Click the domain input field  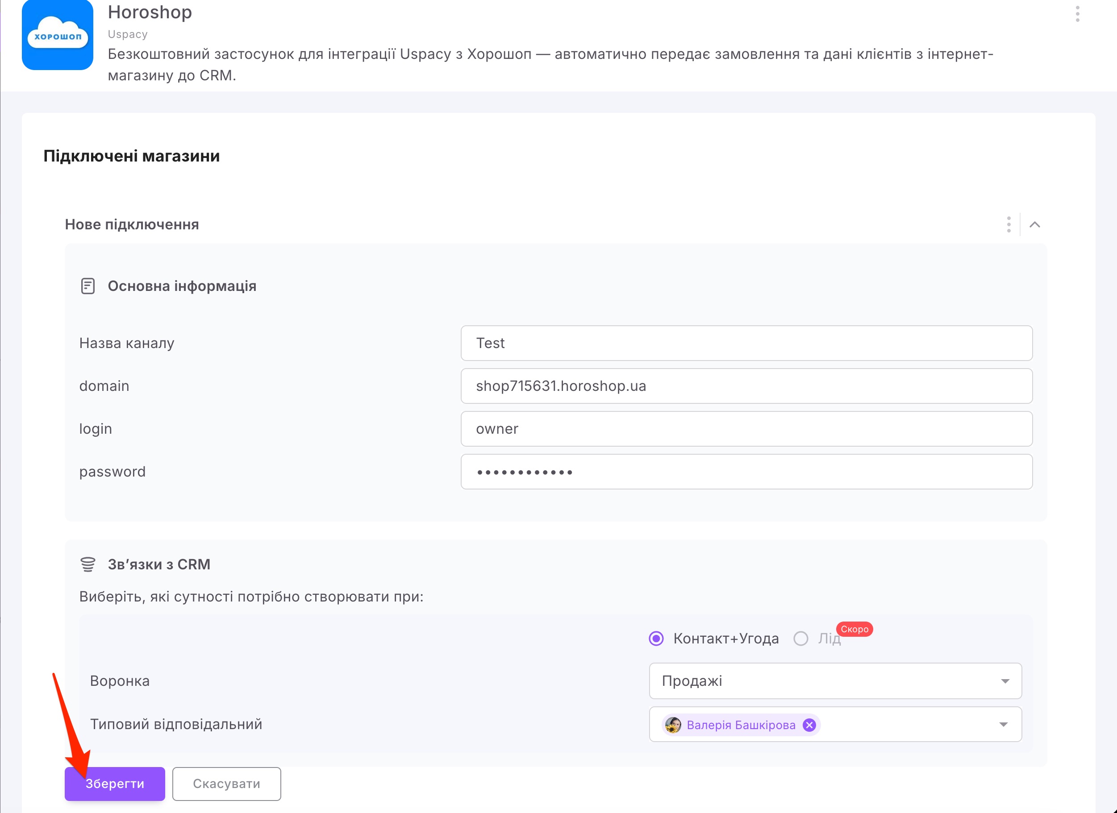[746, 386]
